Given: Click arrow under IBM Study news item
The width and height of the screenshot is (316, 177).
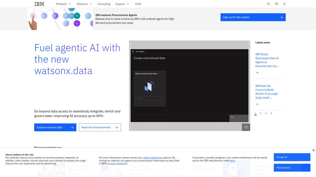Looking at the screenshot, I should click(x=257, y=73).
